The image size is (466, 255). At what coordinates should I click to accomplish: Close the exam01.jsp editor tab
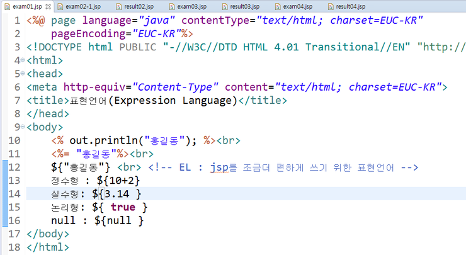pyautogui.click(x=48, y=6)
